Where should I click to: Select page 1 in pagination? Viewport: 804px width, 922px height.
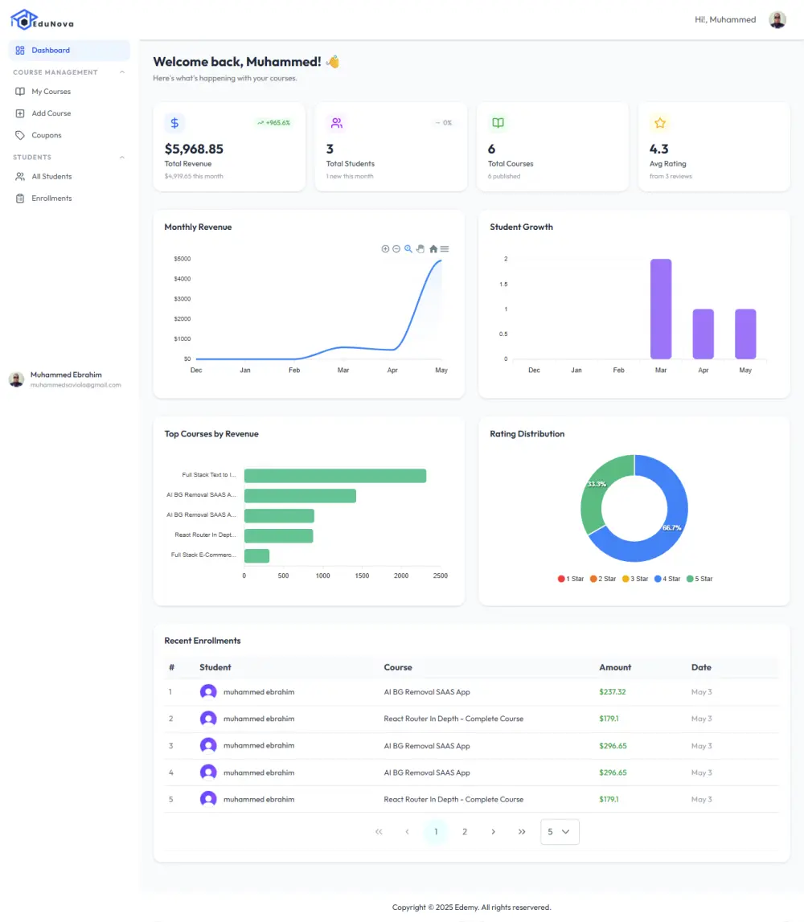[436, 831]
